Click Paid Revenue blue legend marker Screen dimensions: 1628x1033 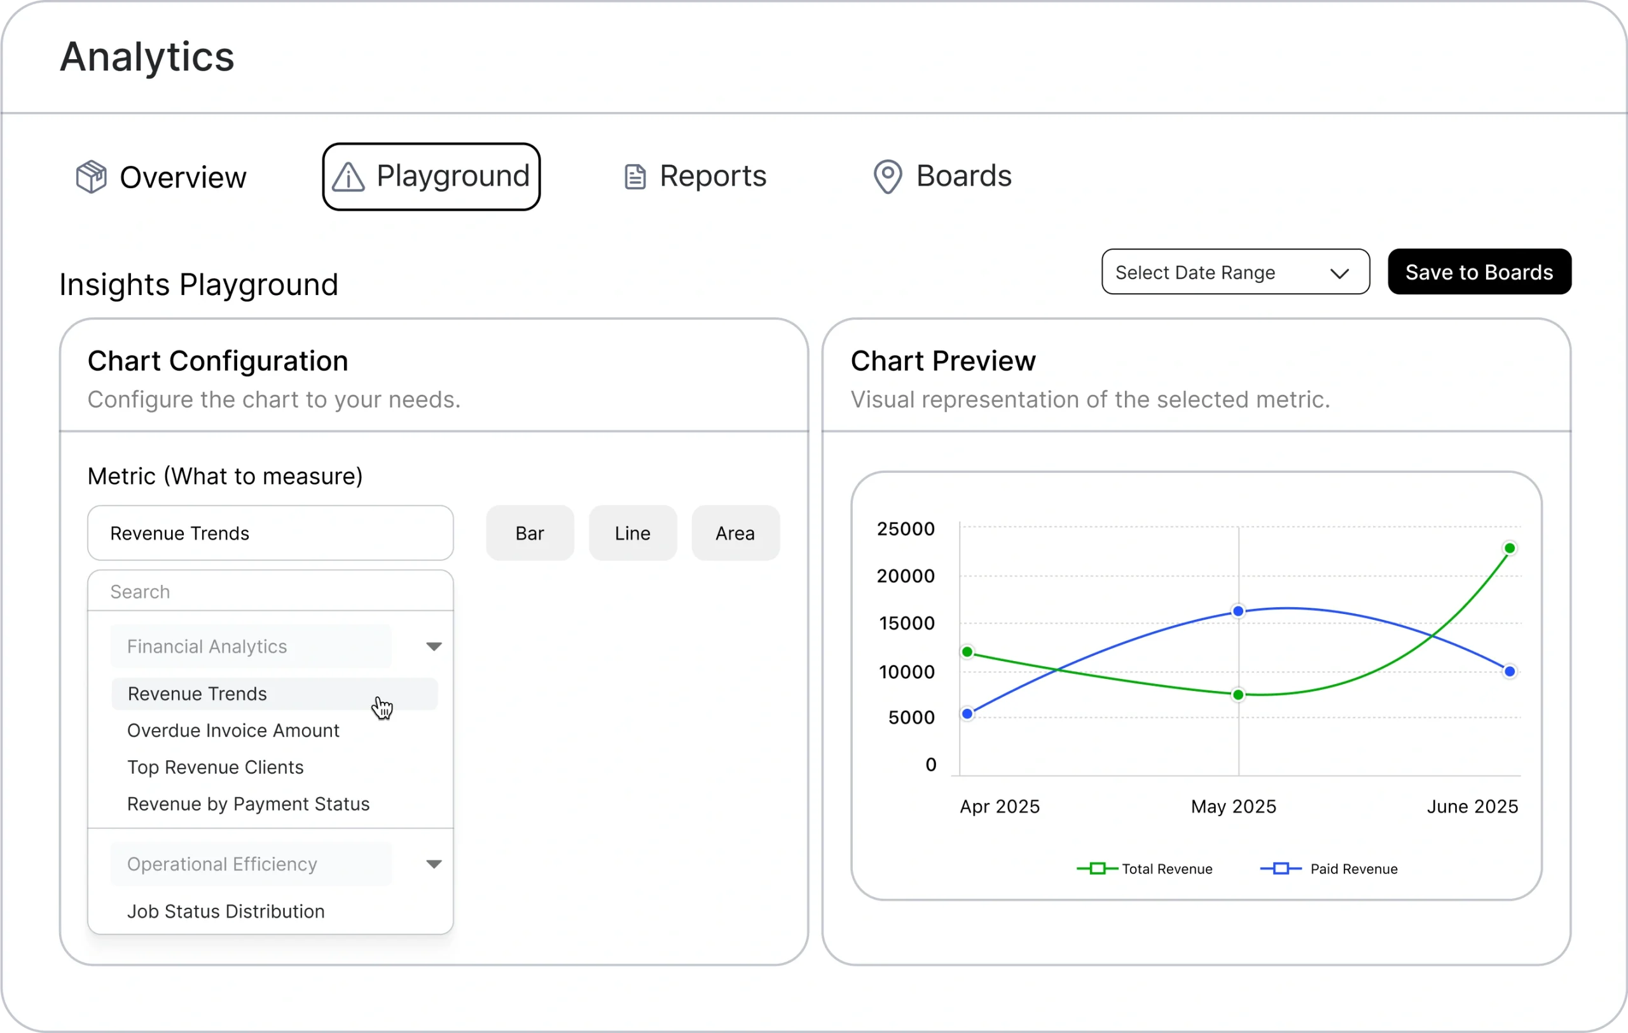click(1281, 869)
